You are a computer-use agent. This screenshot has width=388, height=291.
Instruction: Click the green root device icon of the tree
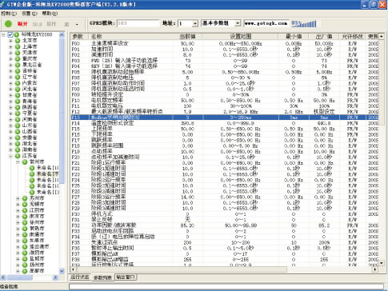17,34
